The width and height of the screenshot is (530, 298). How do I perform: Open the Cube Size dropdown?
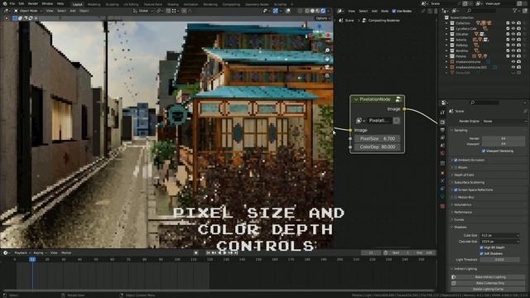tap(500, 235)
